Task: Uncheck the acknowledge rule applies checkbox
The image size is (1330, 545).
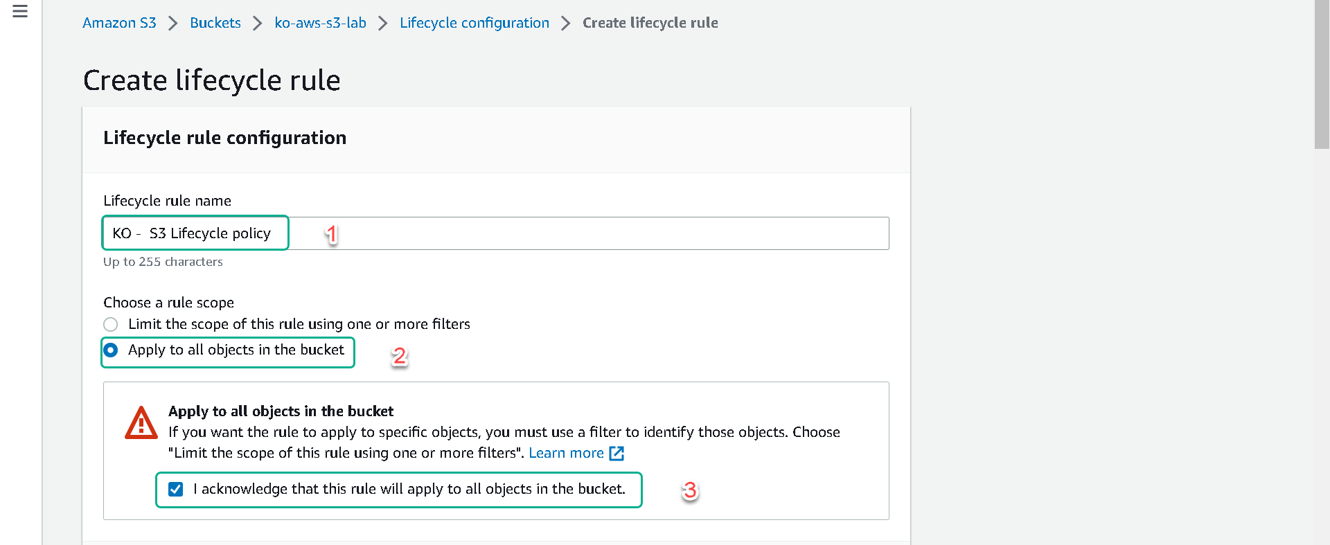Action: tap(176, 490)
